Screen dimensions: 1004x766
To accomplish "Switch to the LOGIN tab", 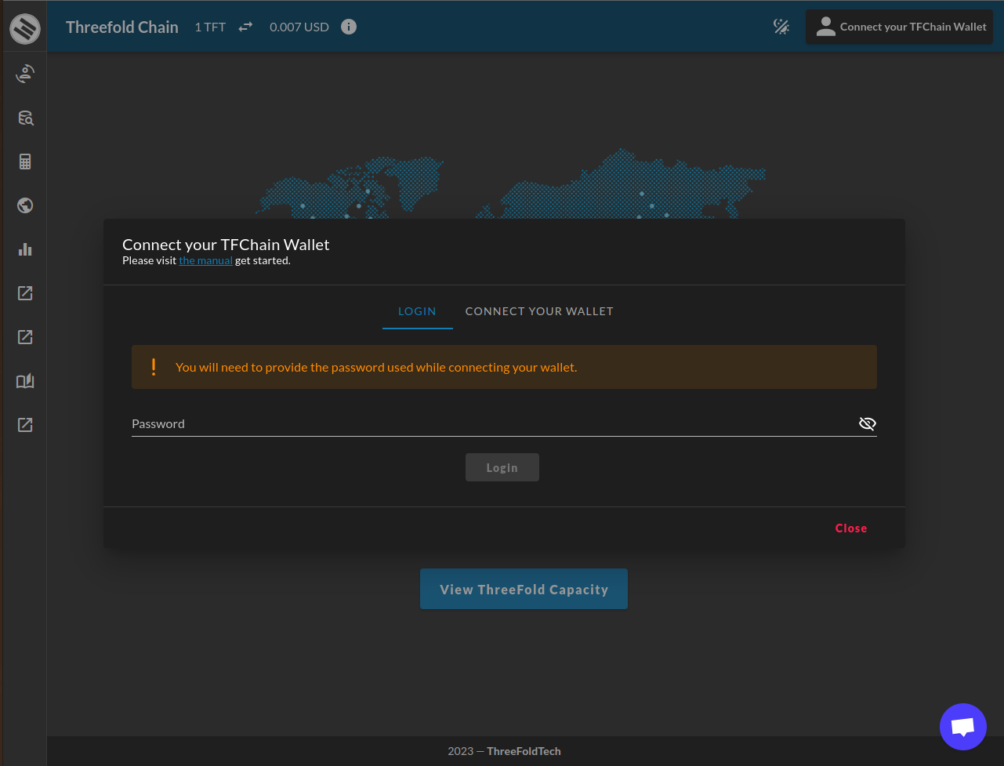I will pos(417,311).
